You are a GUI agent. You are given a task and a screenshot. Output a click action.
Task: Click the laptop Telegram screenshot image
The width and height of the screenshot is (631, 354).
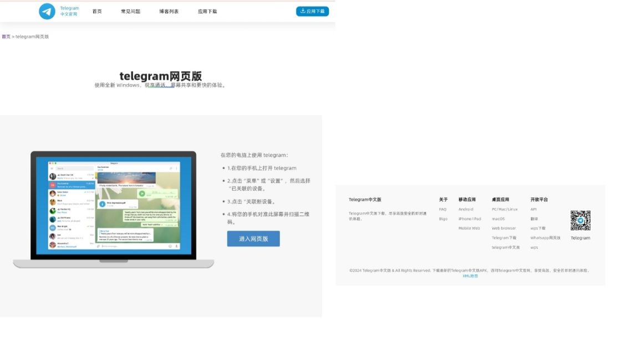(x=114, y=210)
